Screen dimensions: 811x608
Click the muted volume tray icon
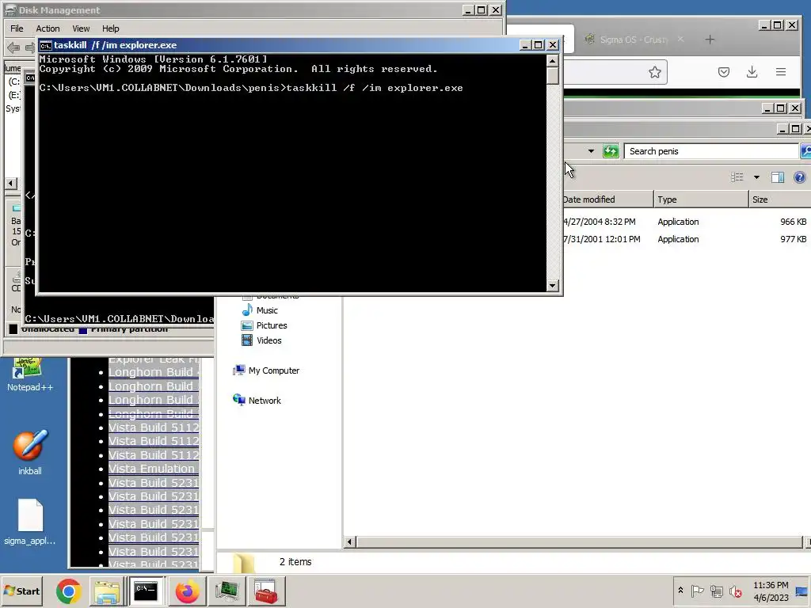[x=735, y=591]
